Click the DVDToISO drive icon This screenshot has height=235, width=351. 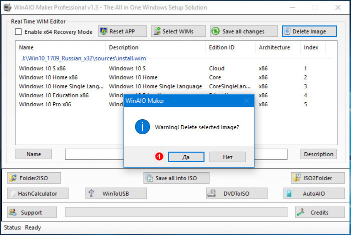[211, 194]
